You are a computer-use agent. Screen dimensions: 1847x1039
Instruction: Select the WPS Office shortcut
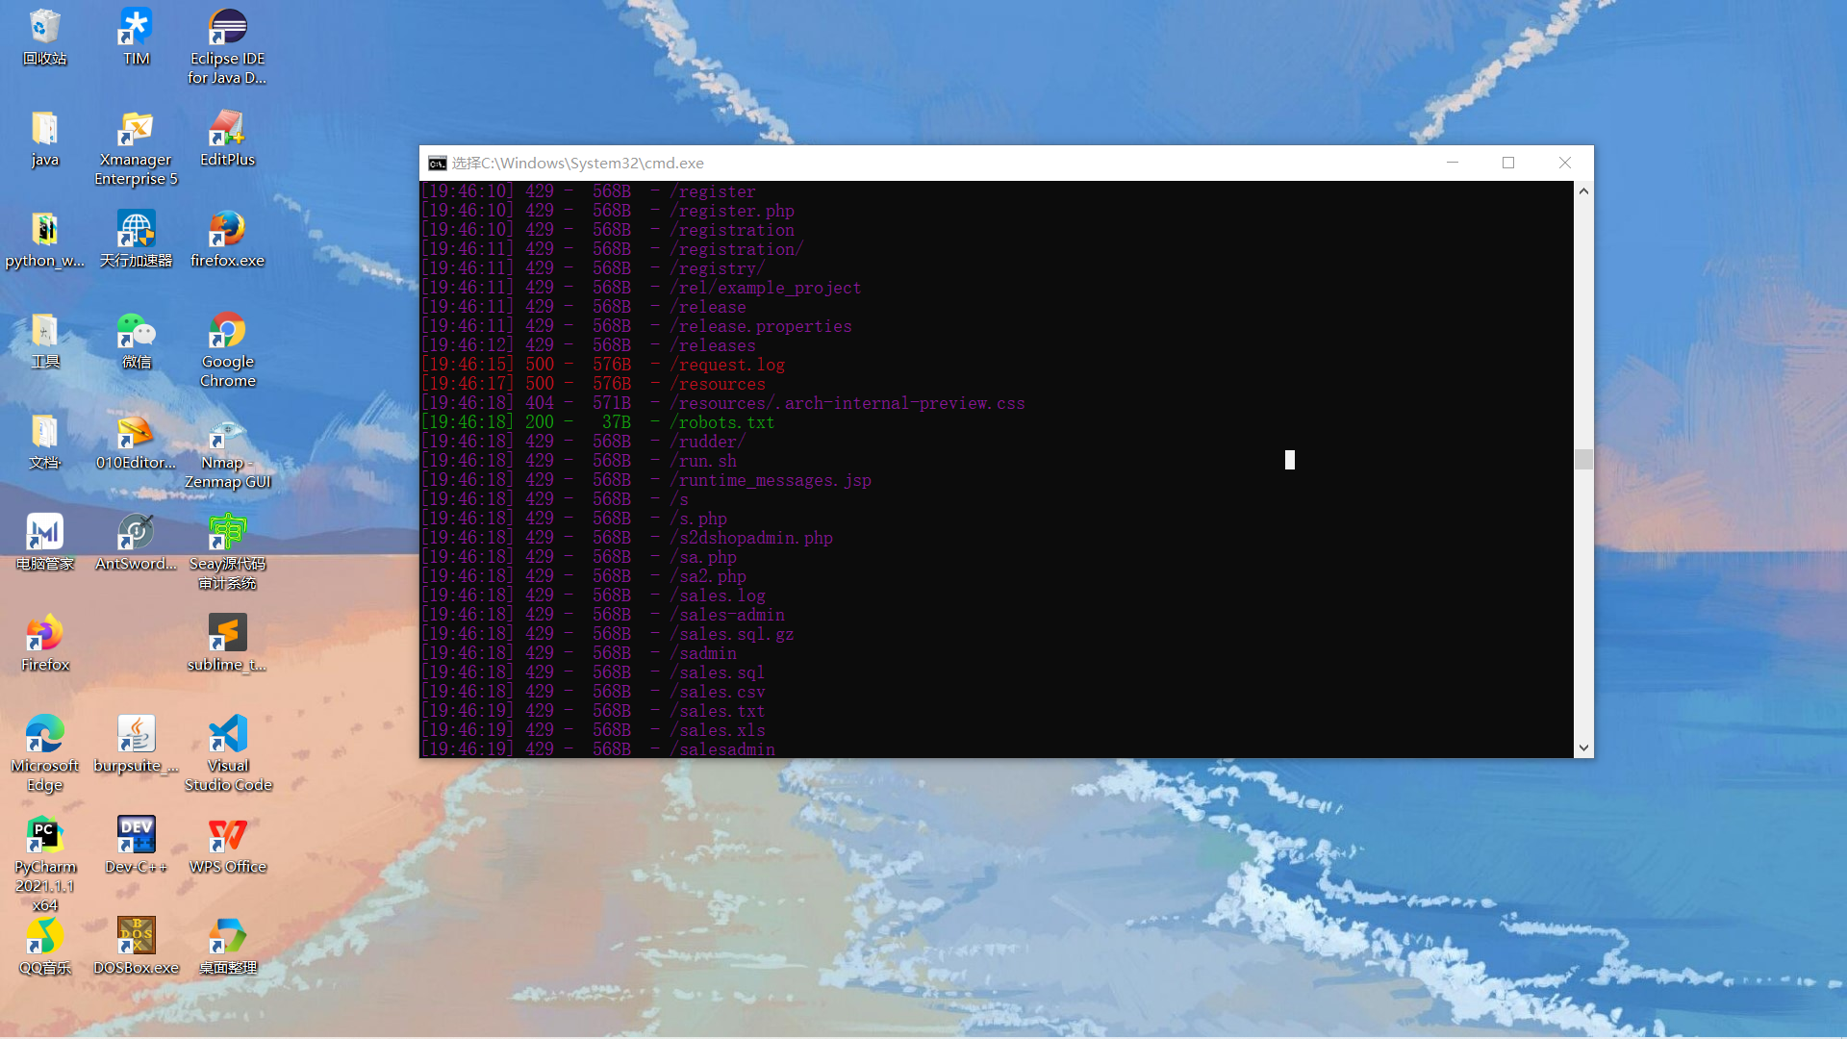point(228,837)
